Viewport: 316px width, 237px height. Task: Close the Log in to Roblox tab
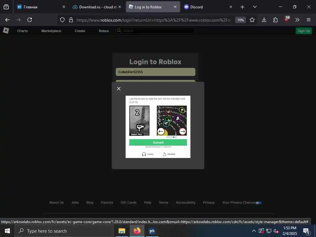coord(175,7)
